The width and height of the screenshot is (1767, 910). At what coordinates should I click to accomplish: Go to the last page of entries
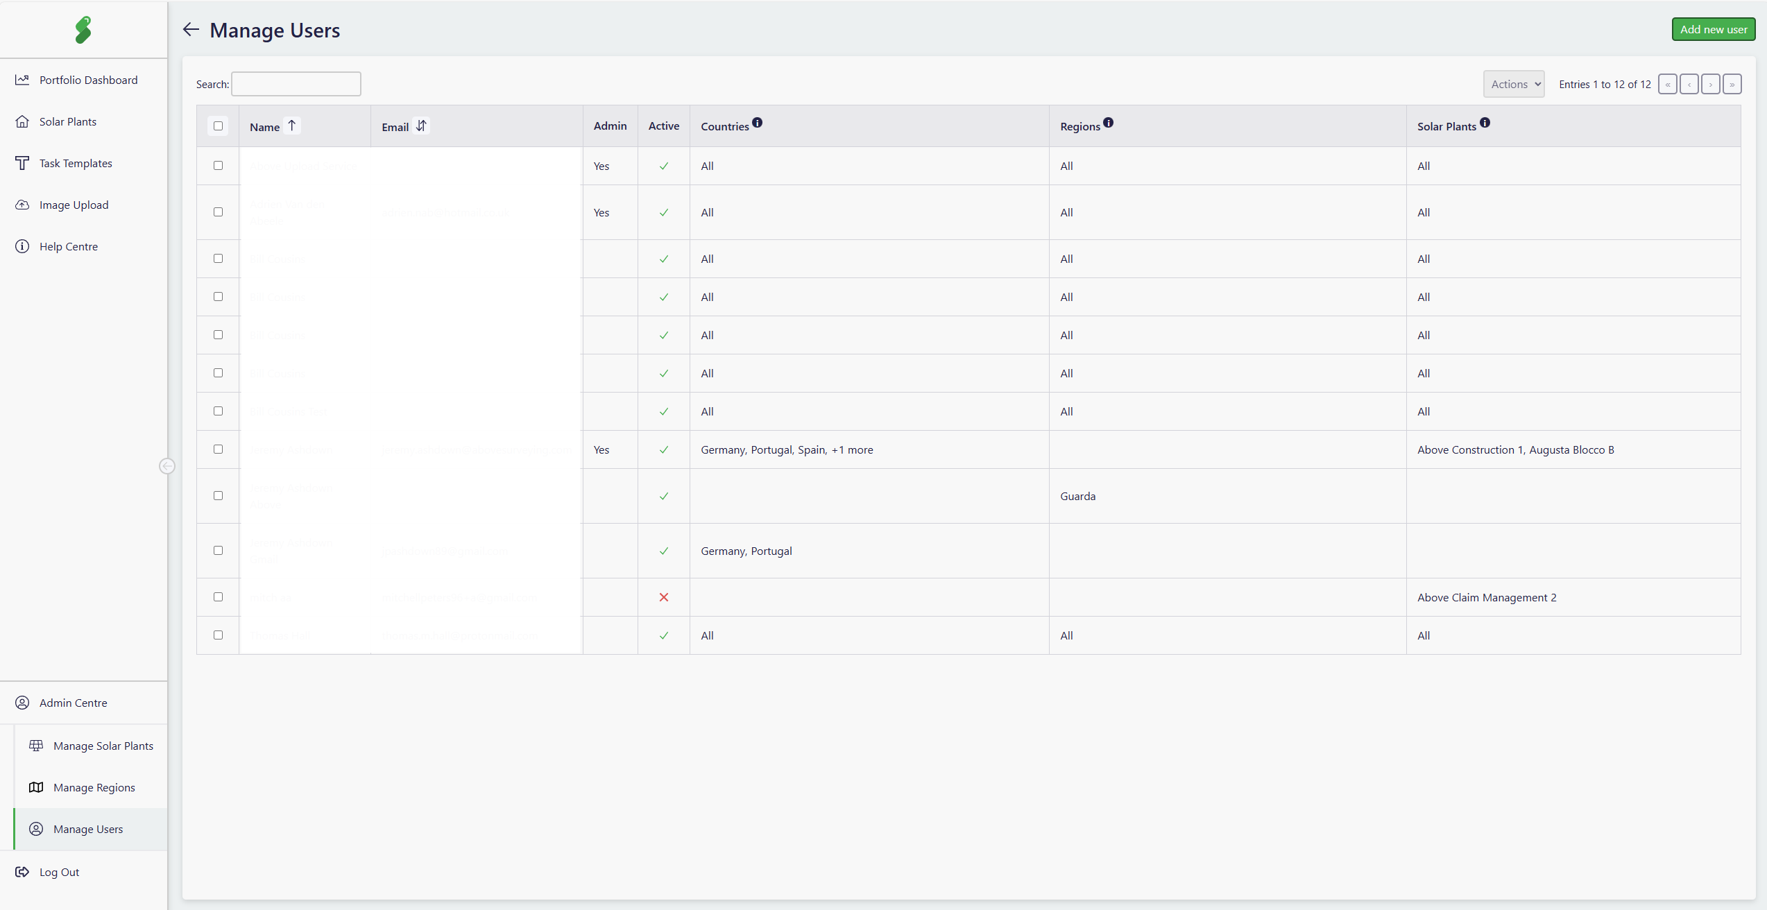[1732, 85]
